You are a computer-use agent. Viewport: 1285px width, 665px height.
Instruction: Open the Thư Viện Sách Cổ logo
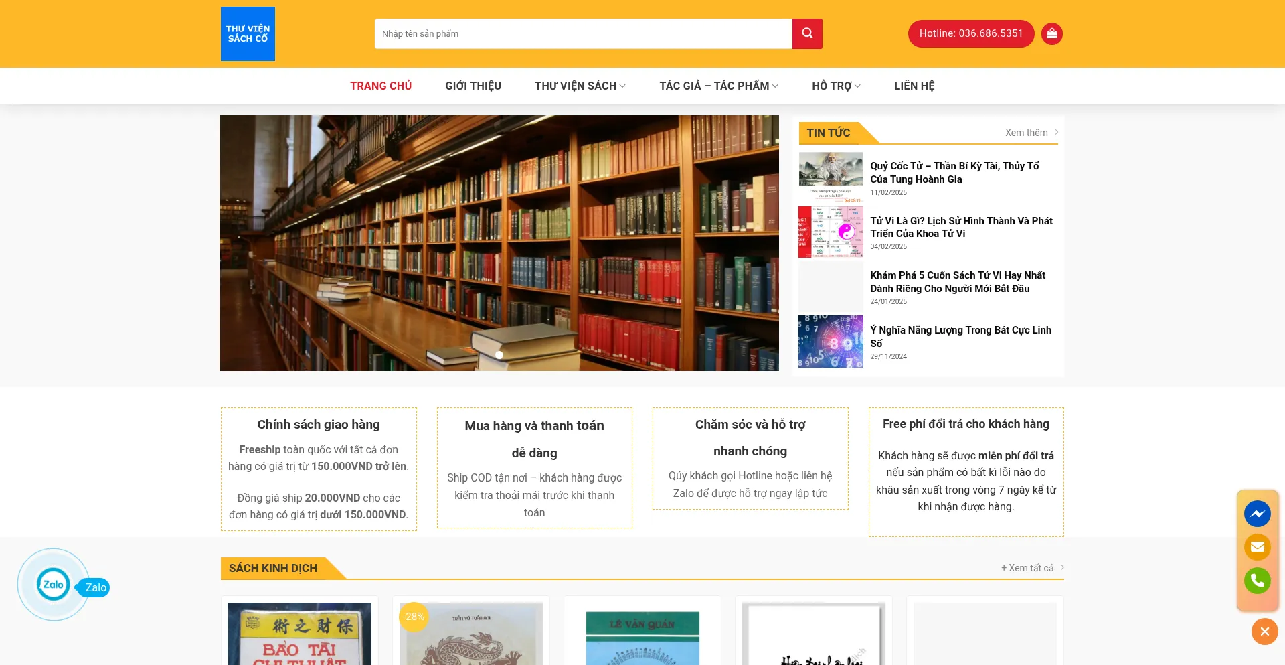pos(248,33)
